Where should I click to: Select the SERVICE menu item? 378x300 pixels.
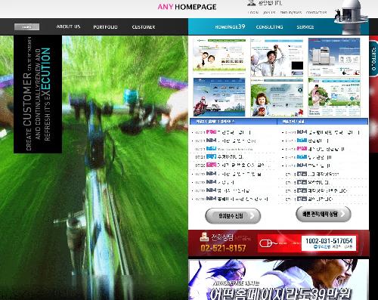tap(305, 27)
